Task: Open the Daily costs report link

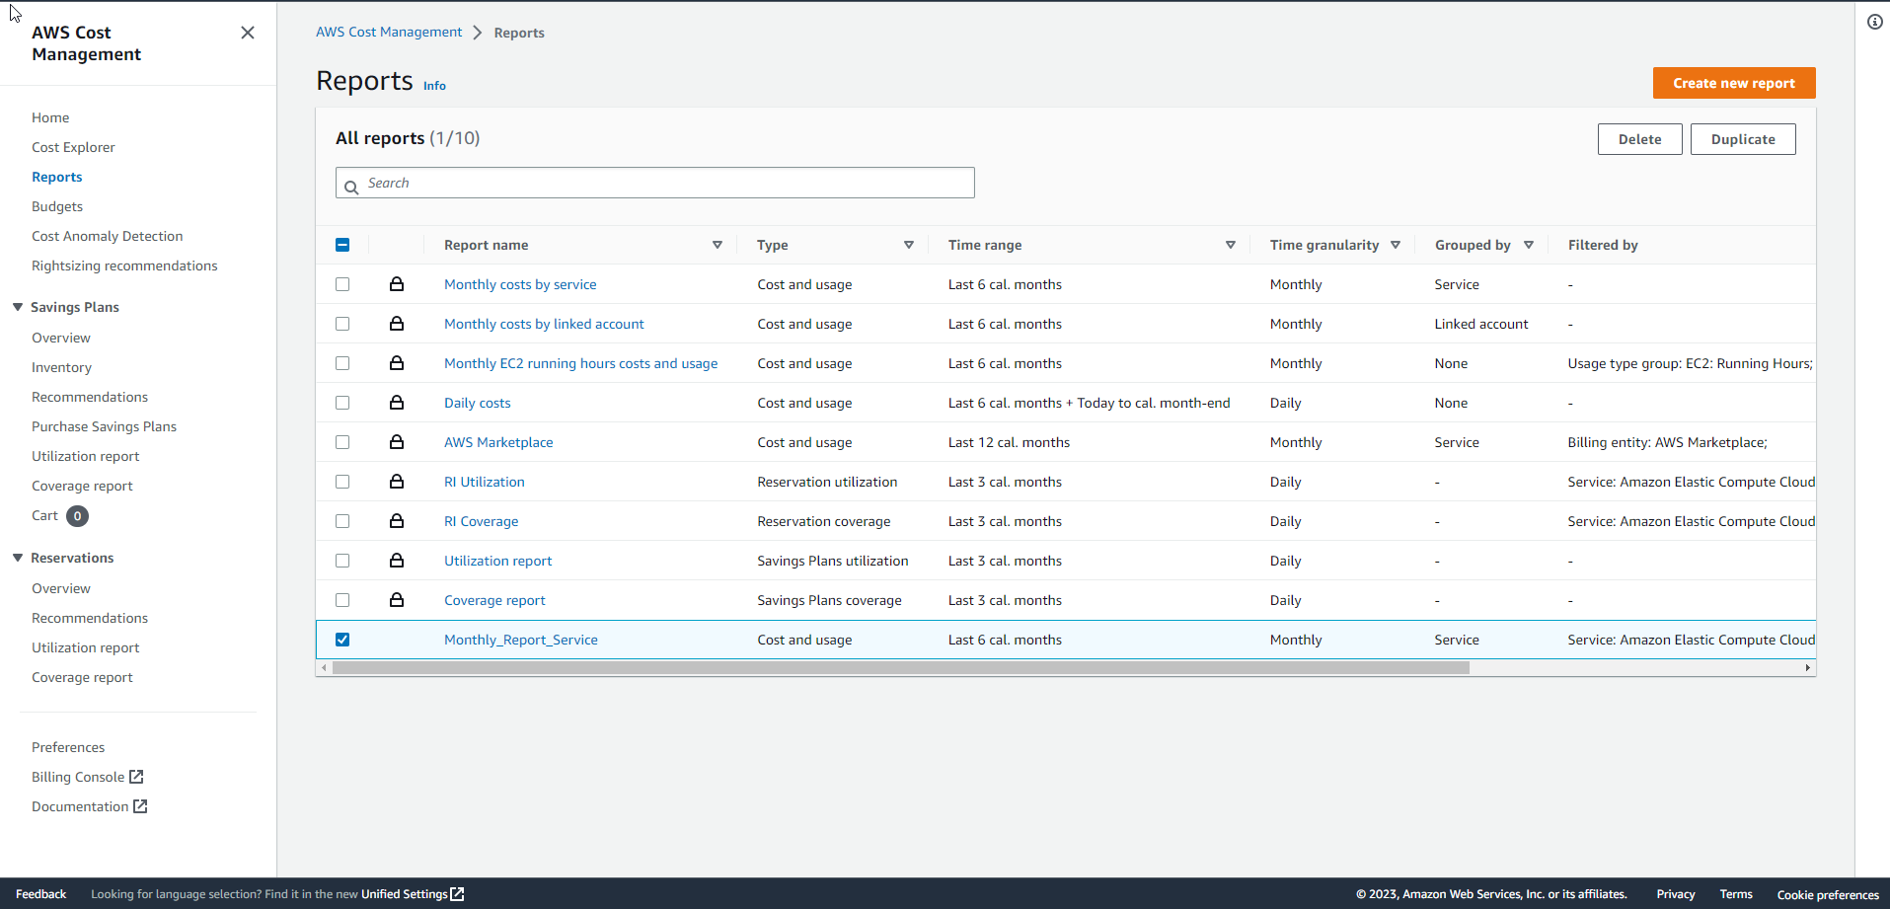Action: pyautogui.click(x=478, y=403)
